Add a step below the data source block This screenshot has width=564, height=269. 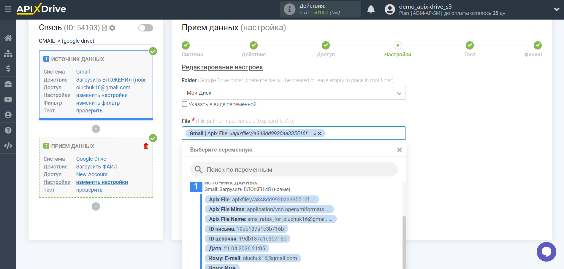coord(96,129)
